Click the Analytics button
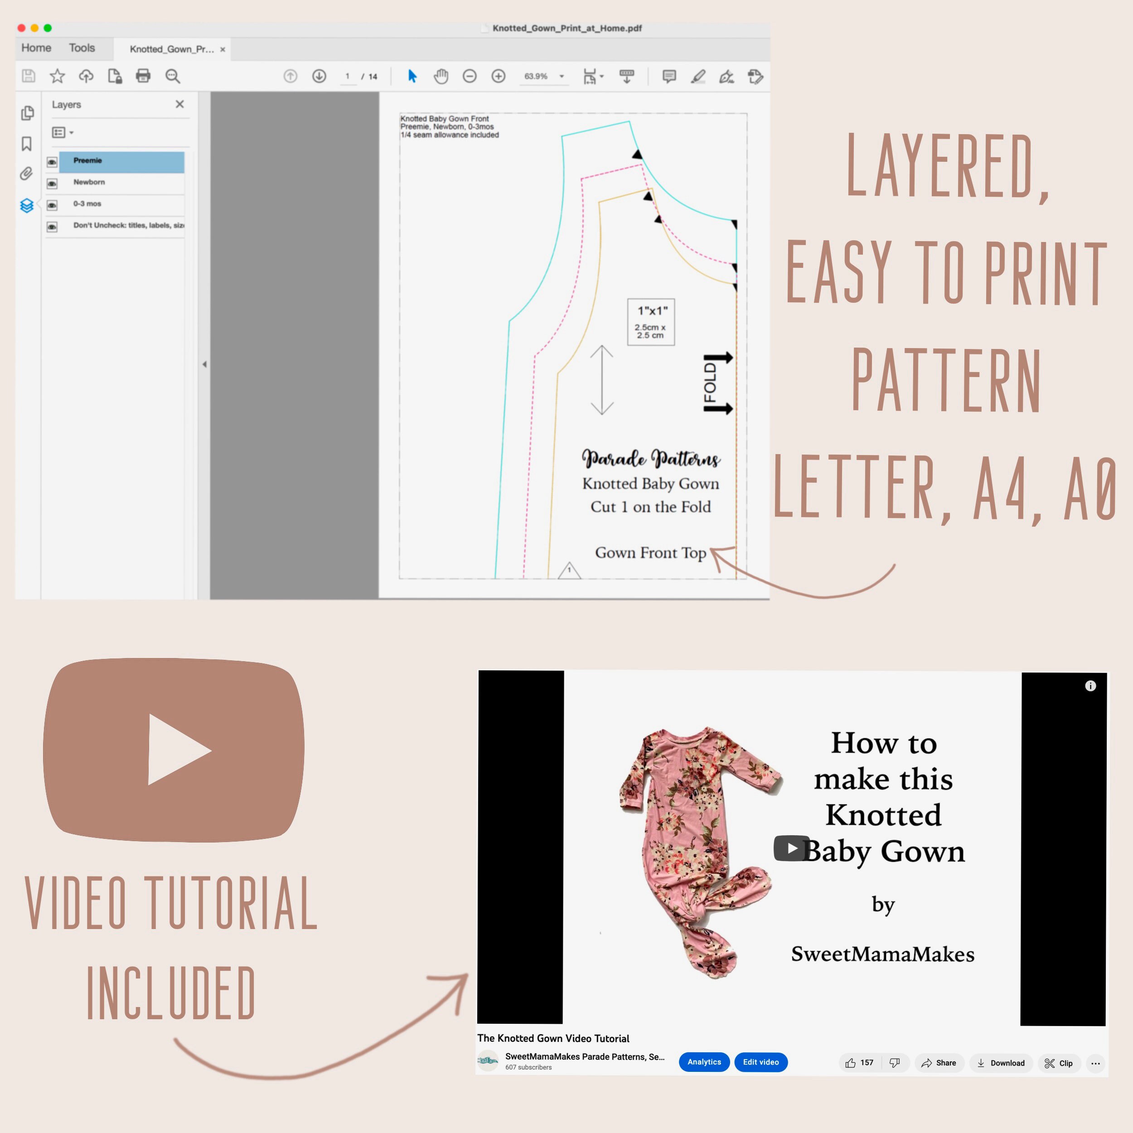The width and height of the screenshot is (1133, 1133). click(x=704, y=1062)
